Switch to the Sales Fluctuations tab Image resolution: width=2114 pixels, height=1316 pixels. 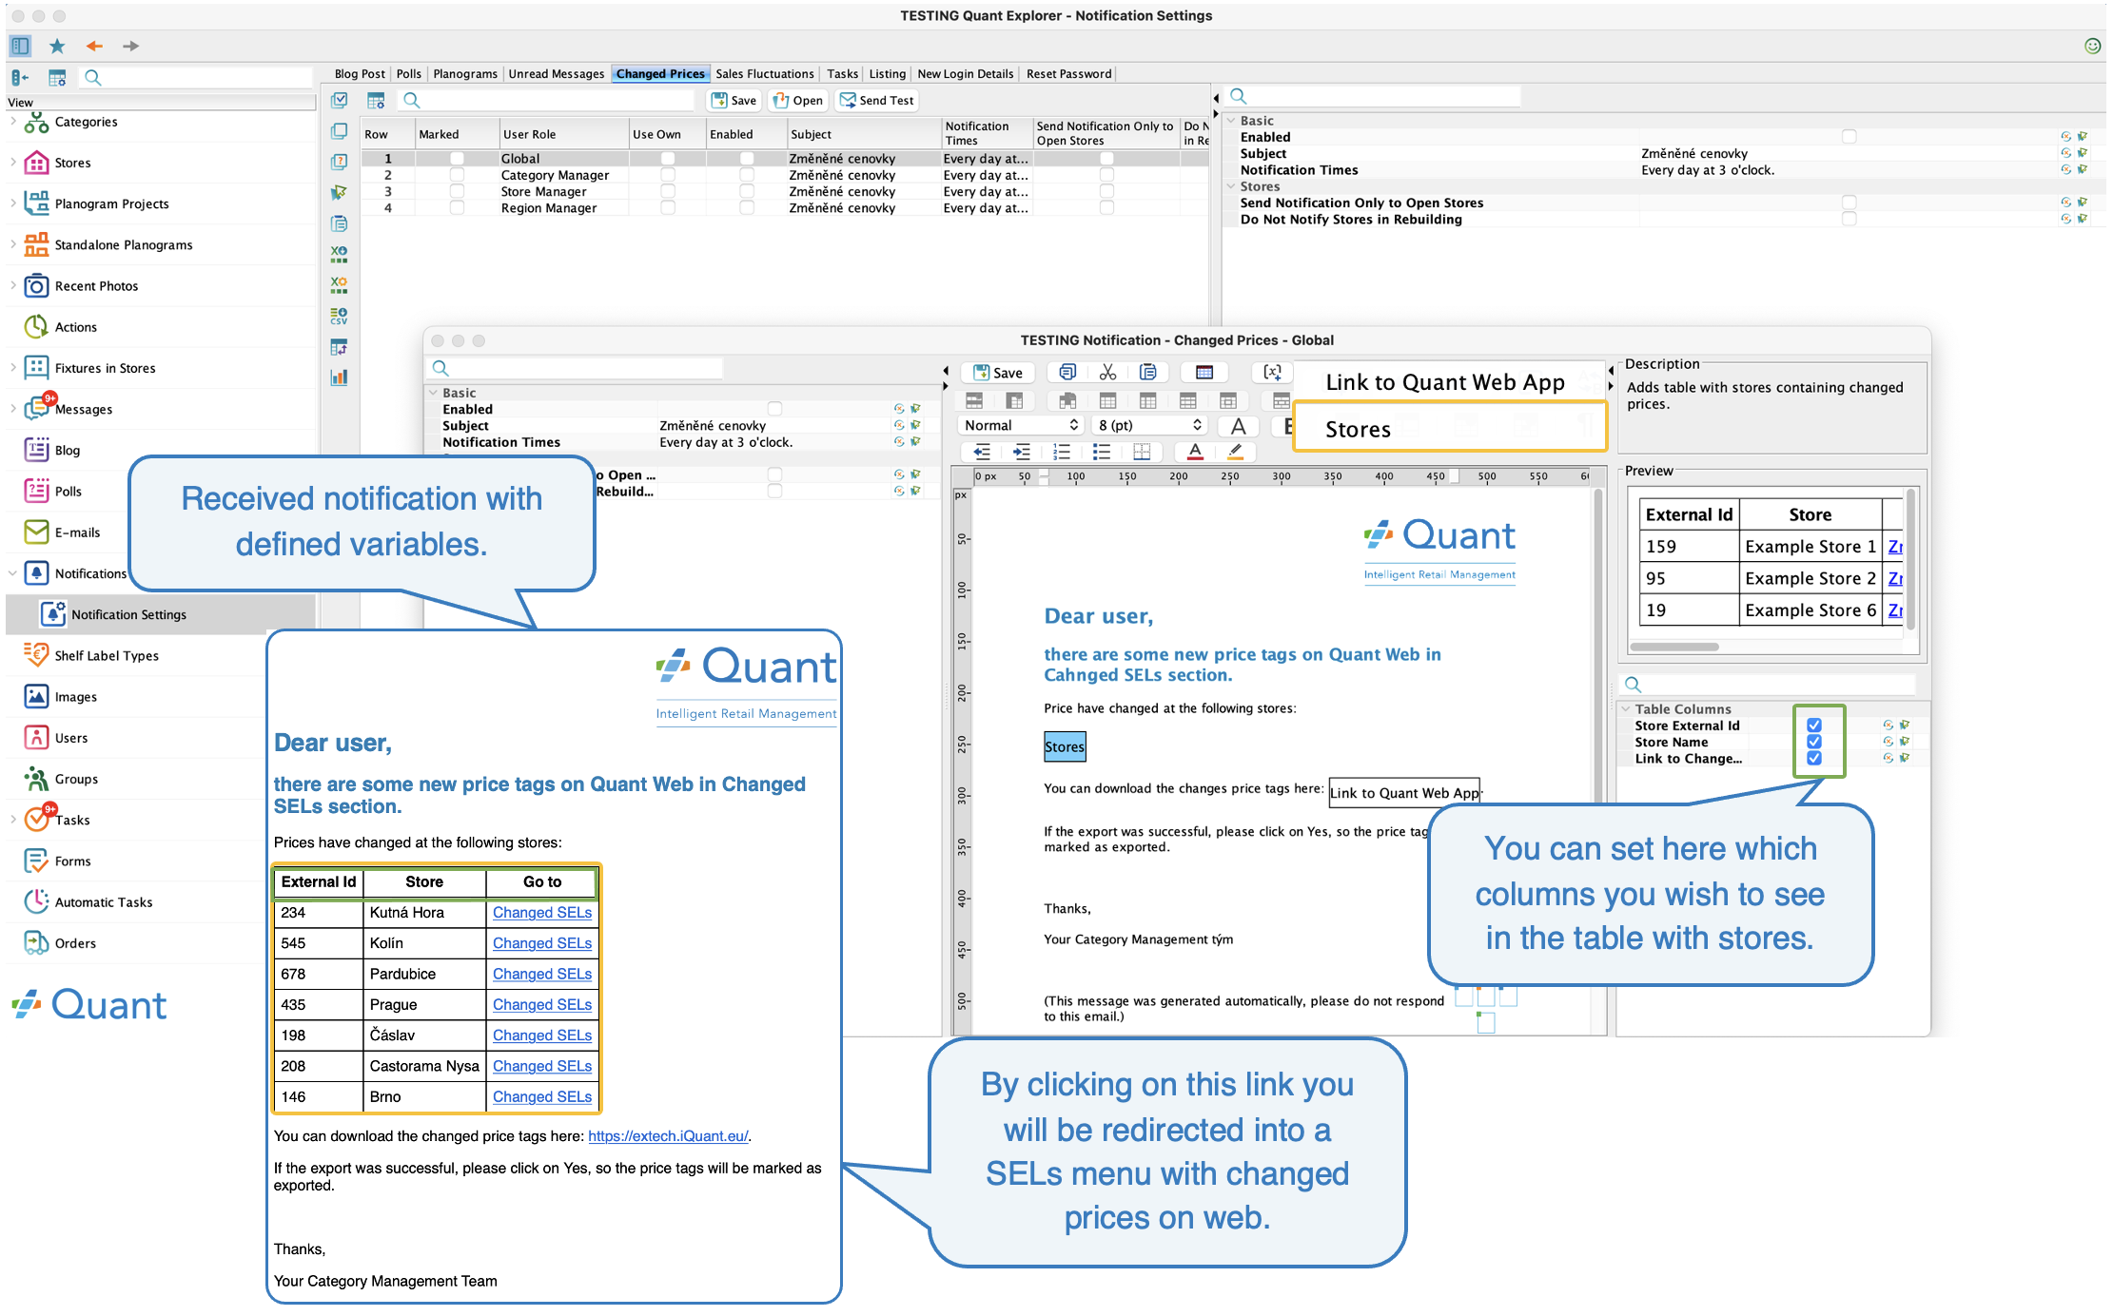[765, 74]
